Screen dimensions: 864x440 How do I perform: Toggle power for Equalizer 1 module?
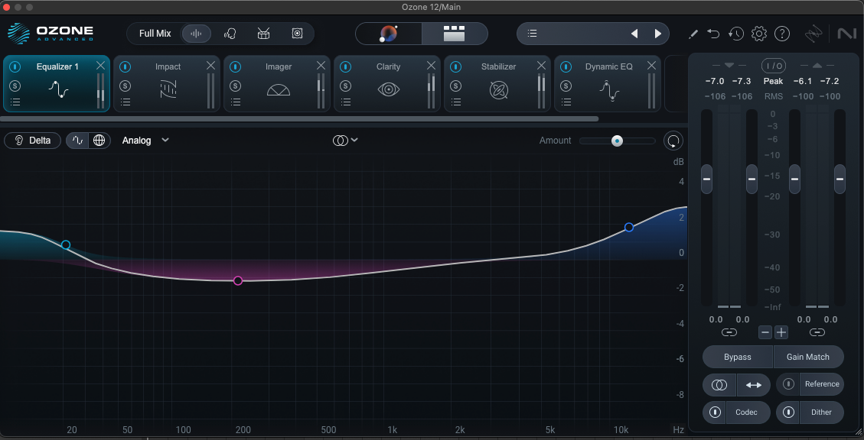pyautogui.click(x=15, y=66)
